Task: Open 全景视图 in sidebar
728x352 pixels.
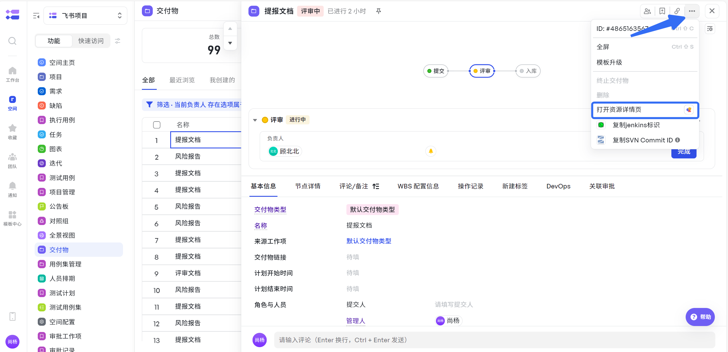Action: 79,235
